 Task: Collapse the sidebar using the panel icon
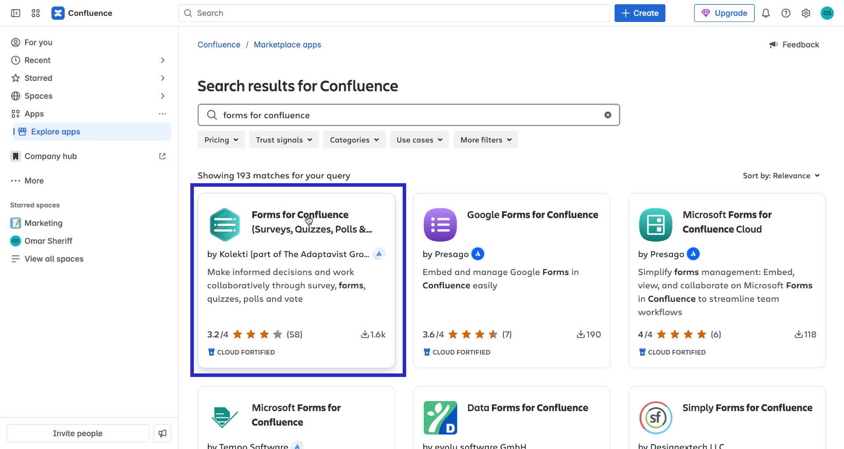click(x=15, y=13)
